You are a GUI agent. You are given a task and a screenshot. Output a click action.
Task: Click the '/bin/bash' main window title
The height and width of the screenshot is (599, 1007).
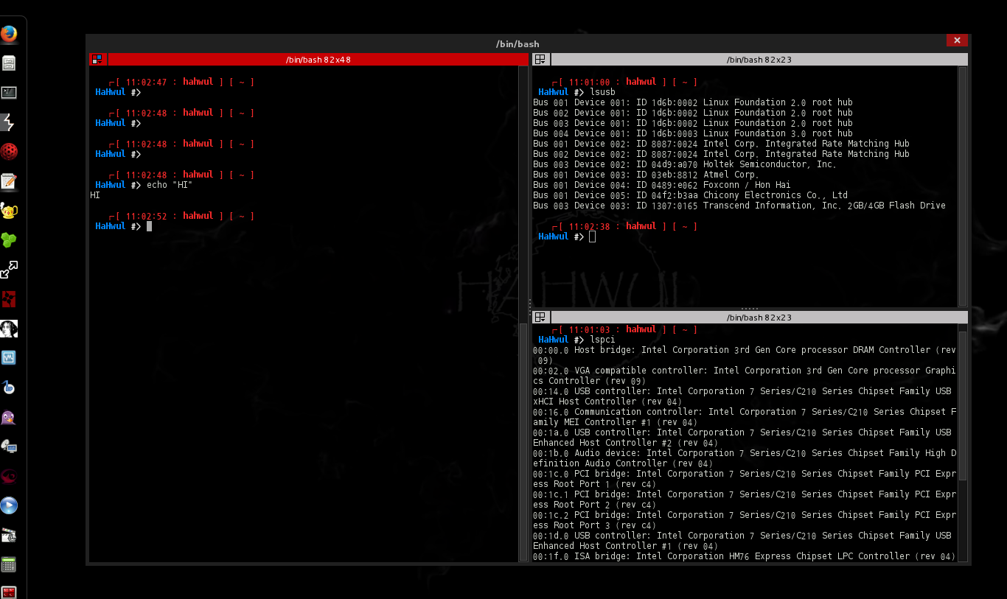[518, 44]
